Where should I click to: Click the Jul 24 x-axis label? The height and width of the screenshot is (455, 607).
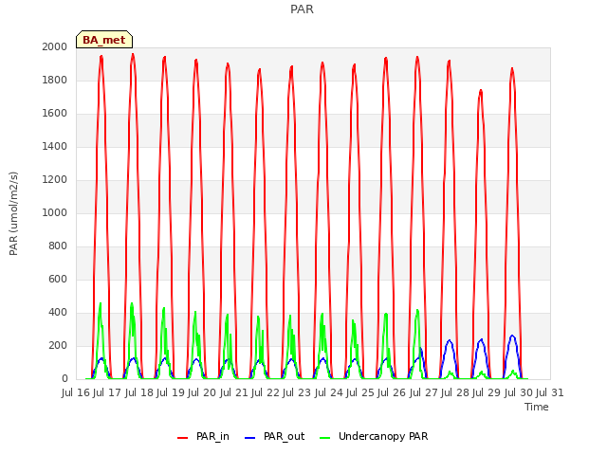[329, 393]
